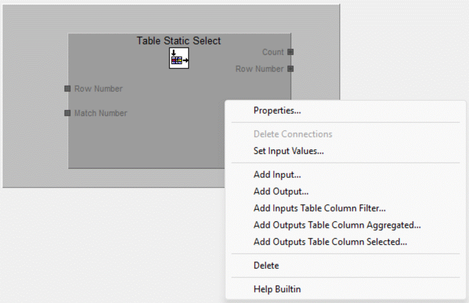The width and height of the screenshot is (469, 303).
Task: Open Help Builtin from the menu
Action: (x=277, y=289)
